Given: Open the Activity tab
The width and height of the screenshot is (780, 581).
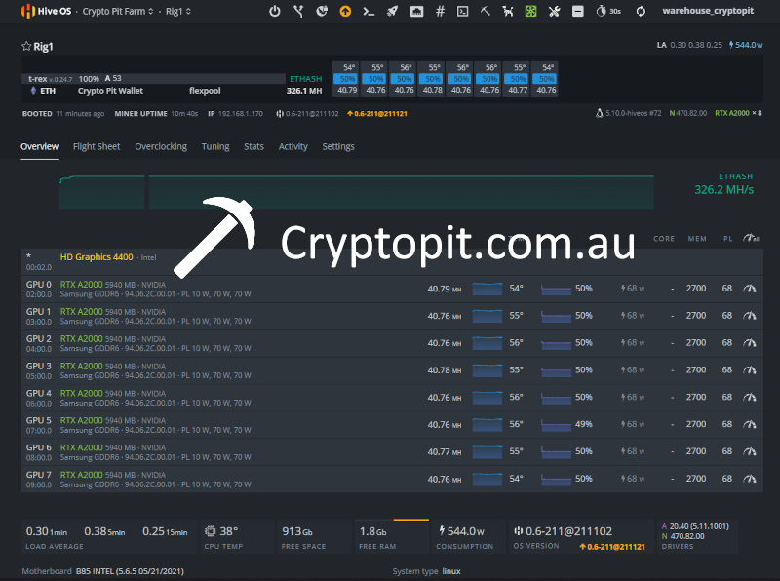Looking at the screenshot, I should coord(293,147).
